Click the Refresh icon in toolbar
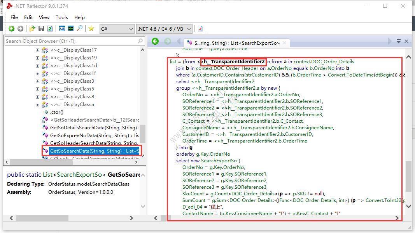This screenshot has width=415, height=233. (50, 29)
